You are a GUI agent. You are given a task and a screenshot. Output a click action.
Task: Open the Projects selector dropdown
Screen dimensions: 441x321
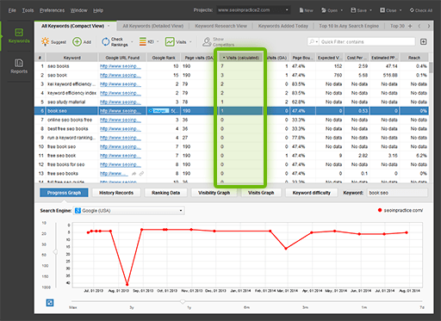tap(253, 10)
